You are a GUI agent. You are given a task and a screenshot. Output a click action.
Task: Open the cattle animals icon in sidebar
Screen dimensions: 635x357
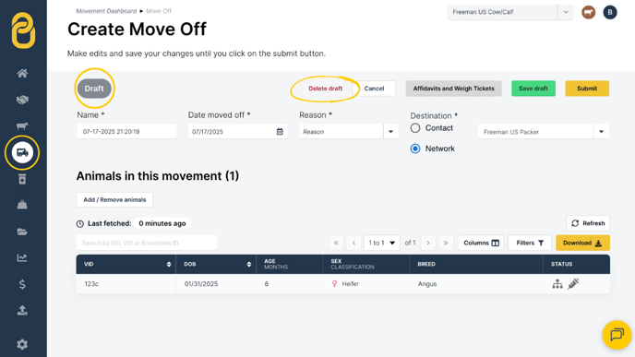click(22, 125)
